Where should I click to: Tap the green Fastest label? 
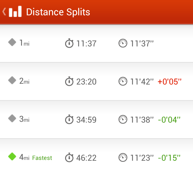click(42, 158)
